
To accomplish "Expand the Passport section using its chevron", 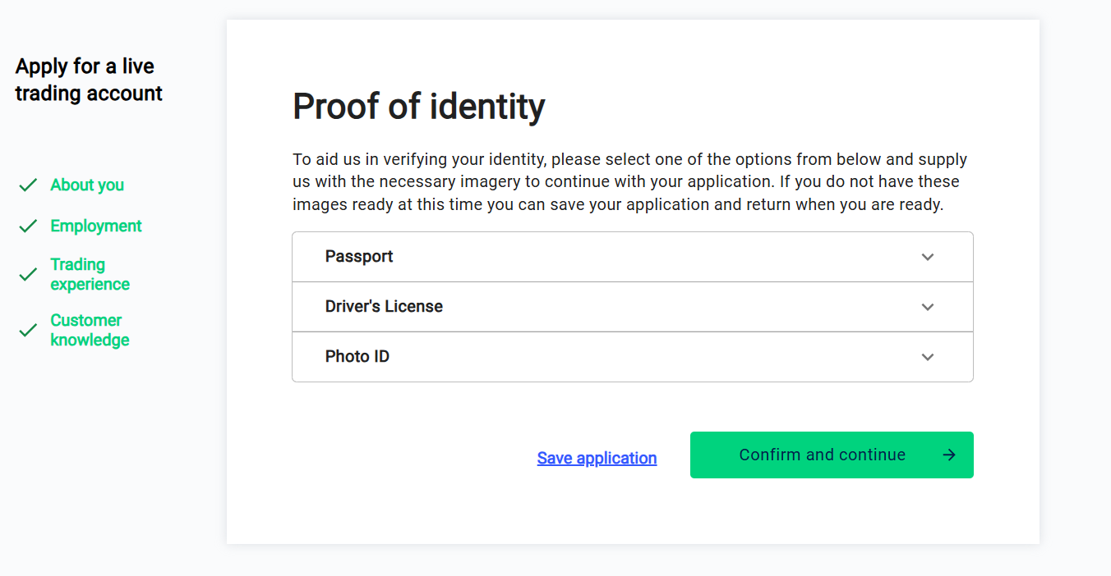I will (928, 257).
